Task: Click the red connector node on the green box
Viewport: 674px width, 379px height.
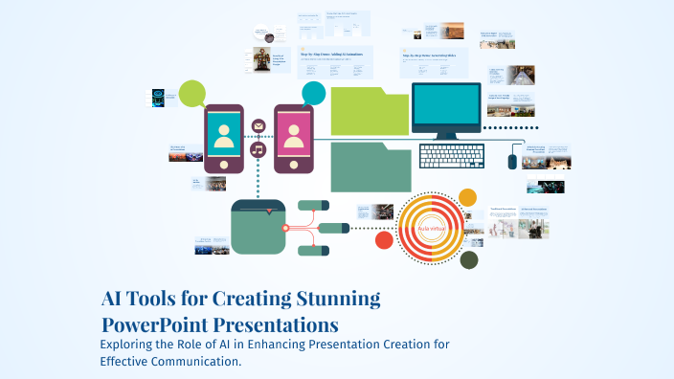Action: 285,228
